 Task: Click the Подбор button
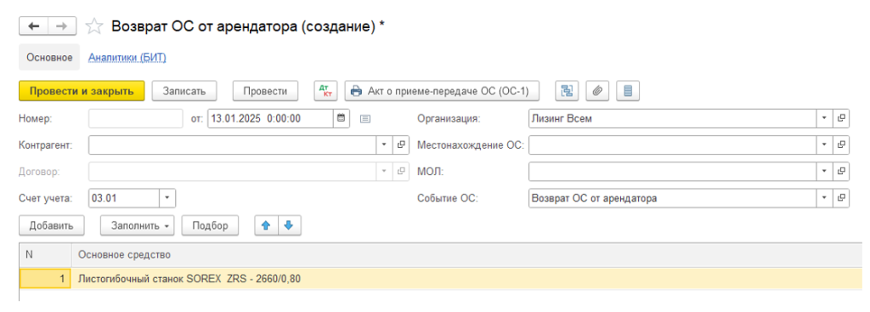pos(210,226)
